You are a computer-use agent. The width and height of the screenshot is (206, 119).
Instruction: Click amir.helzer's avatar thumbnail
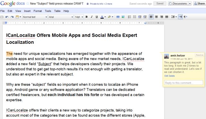pyautogui.click(x=166, y=56)
